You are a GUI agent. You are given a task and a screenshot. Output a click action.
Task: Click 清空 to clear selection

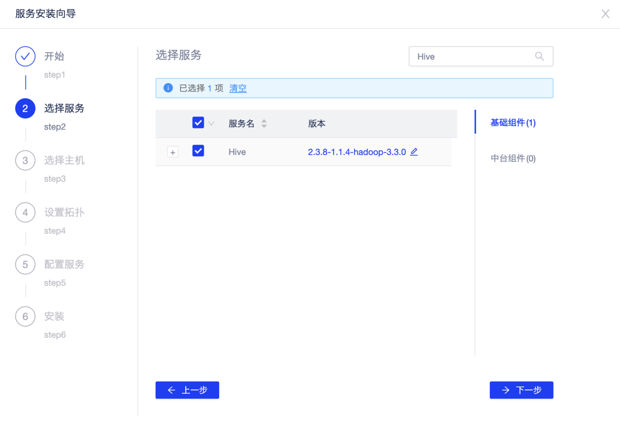[x=238, y=88]
